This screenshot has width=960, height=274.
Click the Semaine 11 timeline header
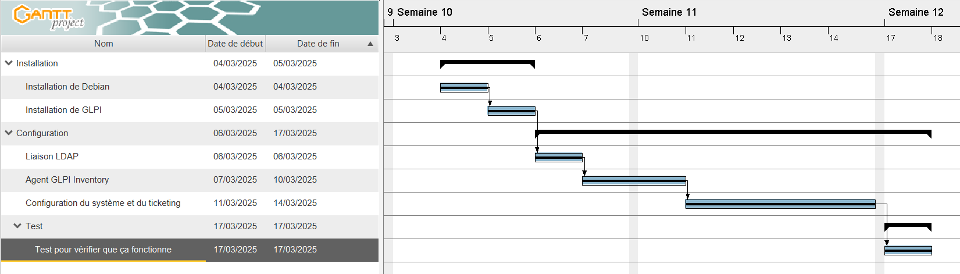pyautogui.click(x=669, y=12)
